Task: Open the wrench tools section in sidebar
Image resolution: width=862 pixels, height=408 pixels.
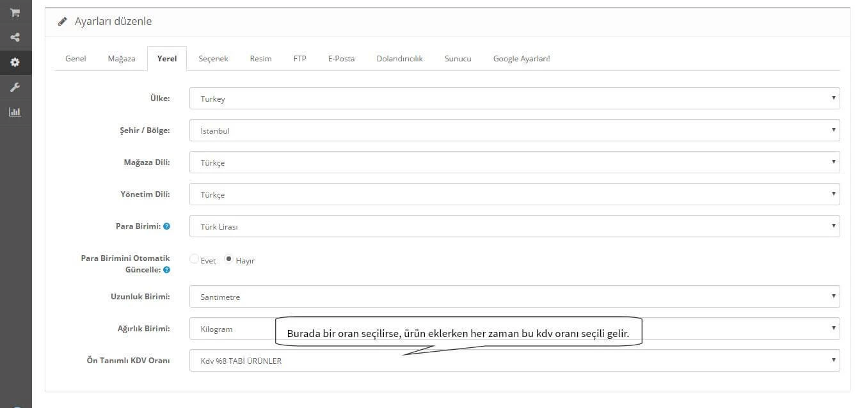Action: coord(15,87)
